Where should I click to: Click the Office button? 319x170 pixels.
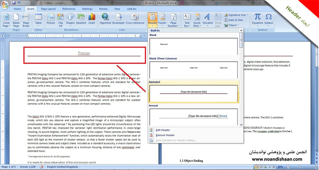pos(5,4)
